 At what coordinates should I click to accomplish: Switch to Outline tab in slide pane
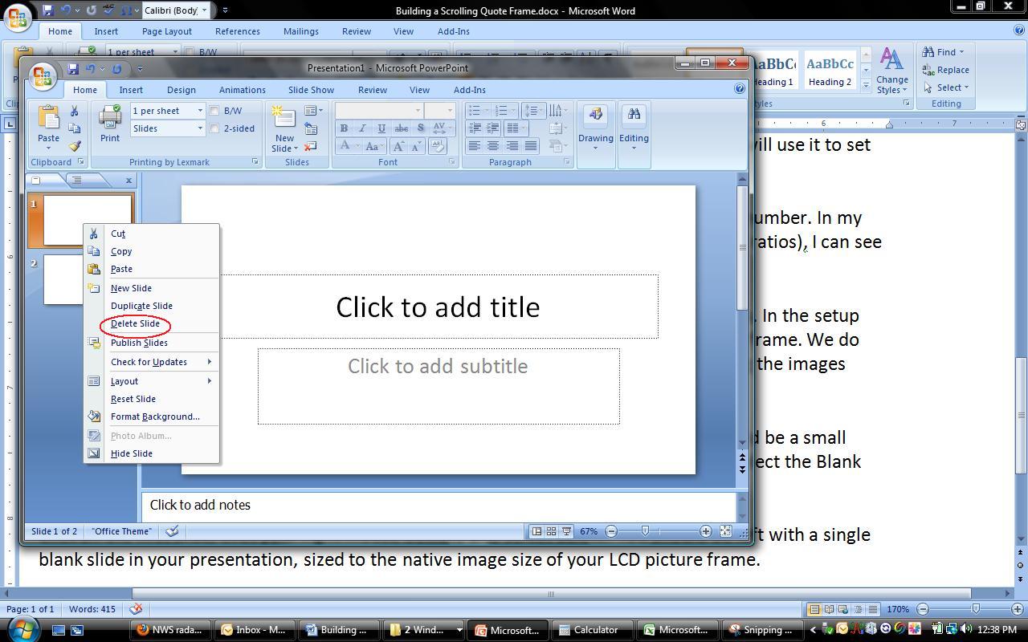pos(78,180)
